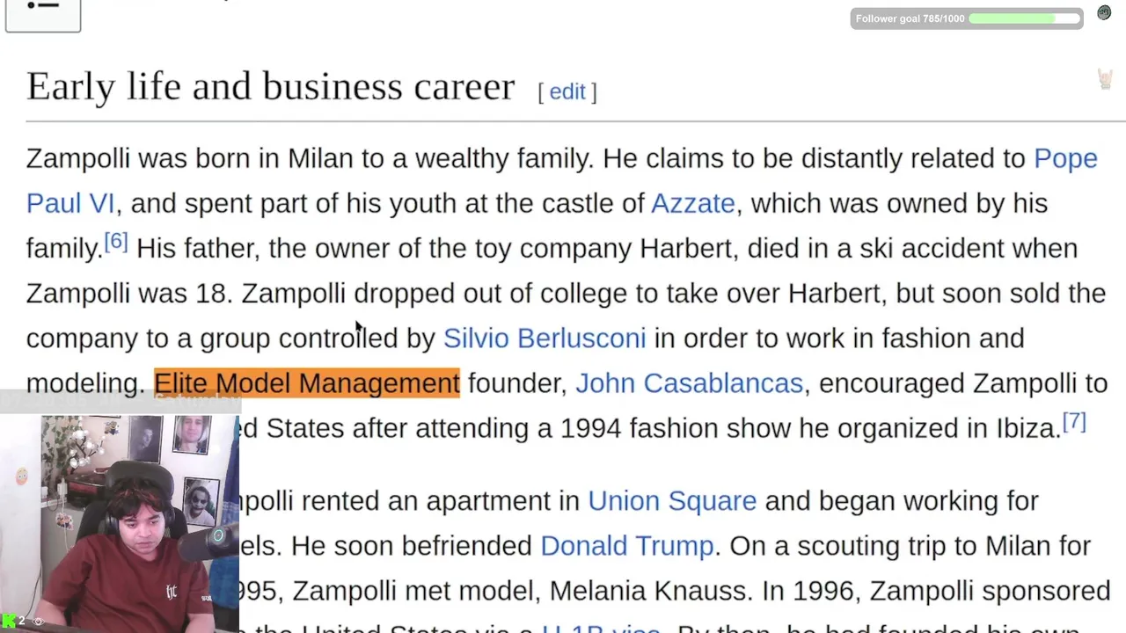Click the viewer count number beside Kick logo
Screen dimensions: 1126x633
tap(22, 622)
